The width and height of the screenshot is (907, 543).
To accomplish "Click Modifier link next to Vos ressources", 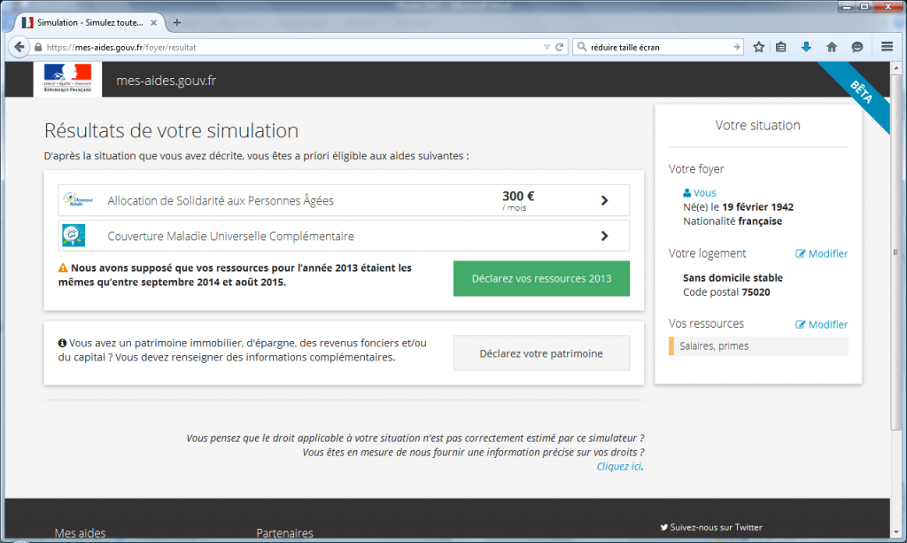I will (x=822, y=324).
